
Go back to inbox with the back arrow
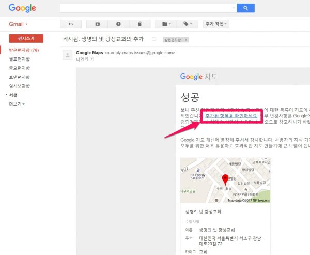[x=71, y=24]
